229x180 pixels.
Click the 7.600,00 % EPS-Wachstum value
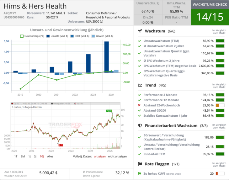206,66
